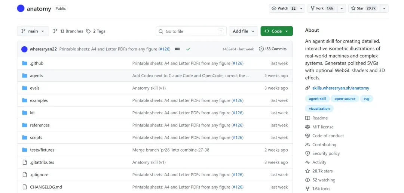The width and height of the screenshot is (404, 193).
Task: Open the wheresryan22 author link
Action: [43, 49]
